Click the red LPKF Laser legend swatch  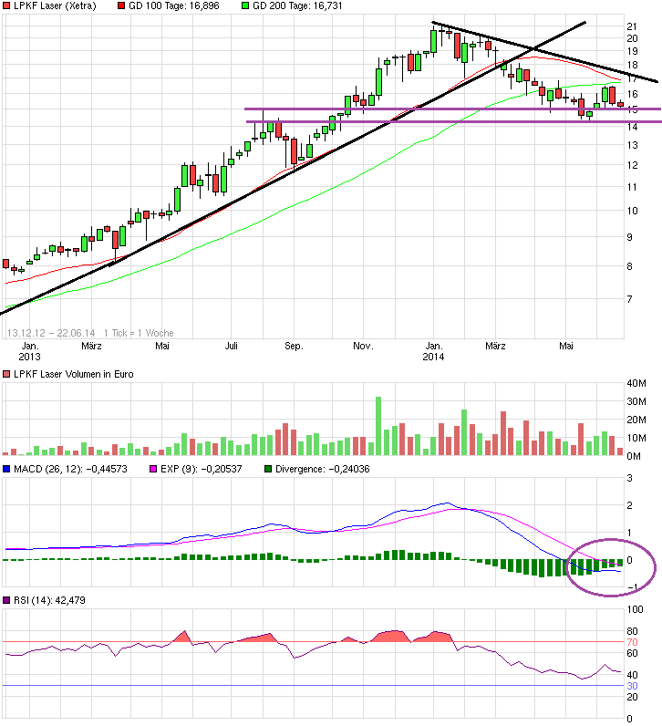(6, 6)
